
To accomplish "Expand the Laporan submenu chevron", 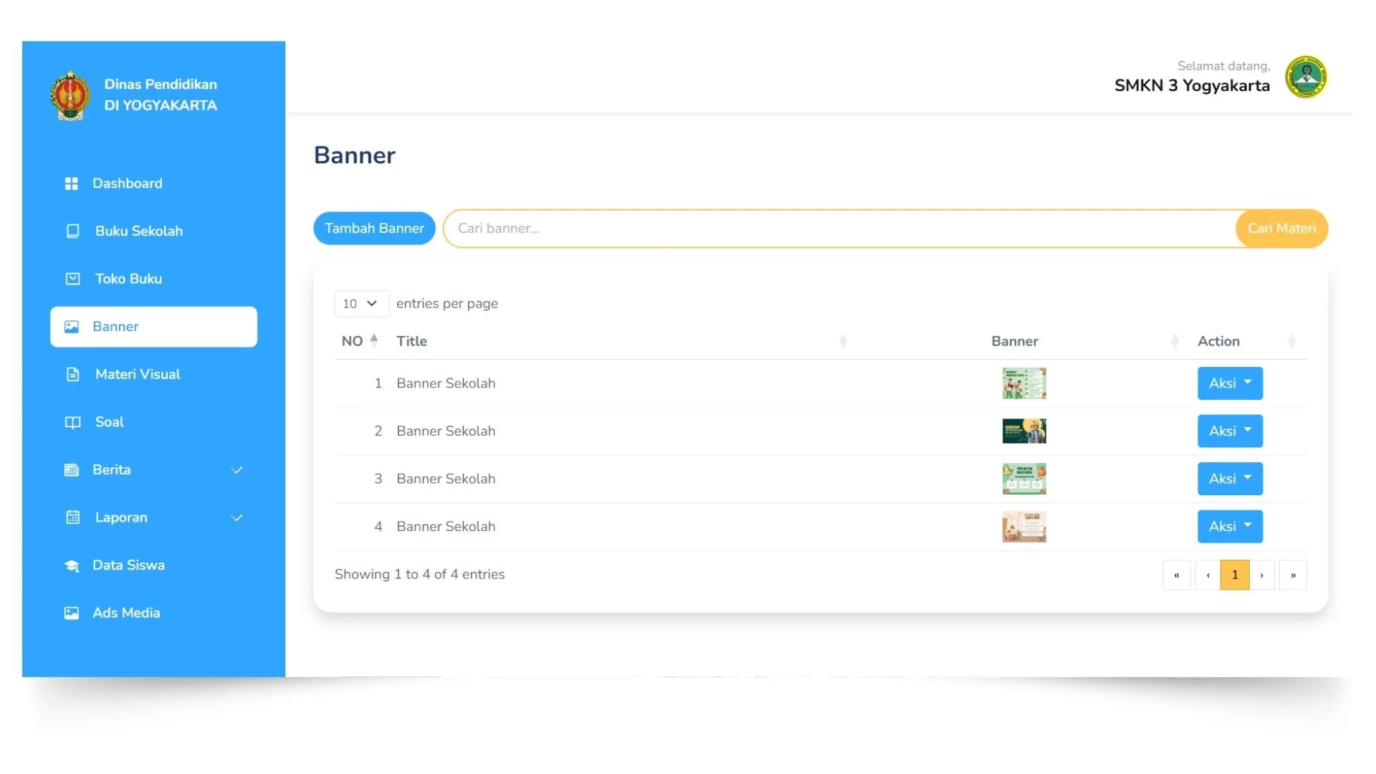I will pyautogui.click(x=236, y=517).
